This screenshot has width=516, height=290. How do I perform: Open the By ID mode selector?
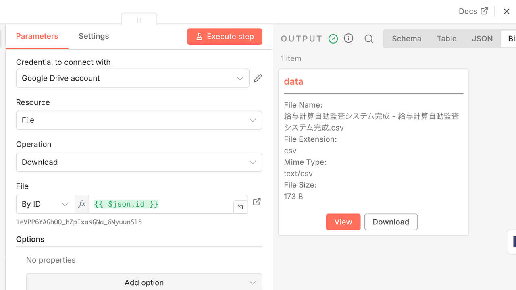[45, 204]
